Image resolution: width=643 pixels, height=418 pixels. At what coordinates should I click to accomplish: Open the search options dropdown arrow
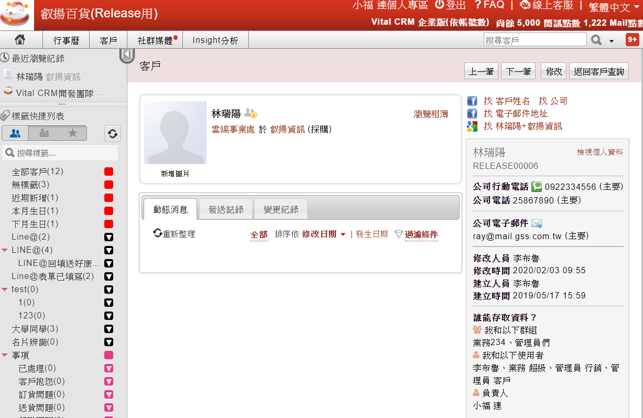click(612, 41)
